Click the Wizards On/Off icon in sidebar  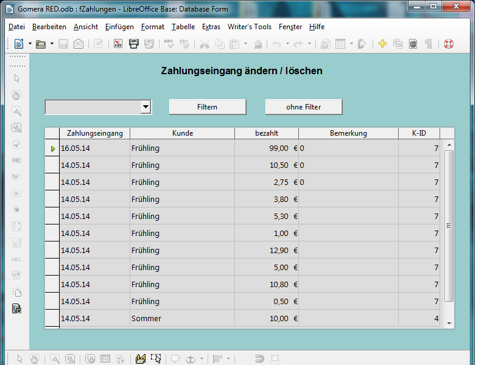[x=17, y=308]
